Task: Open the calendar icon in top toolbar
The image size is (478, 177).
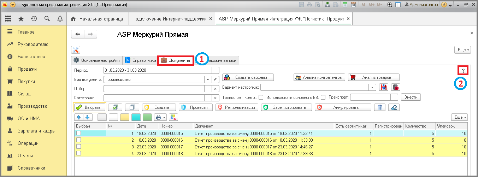Action: [353, 5]
